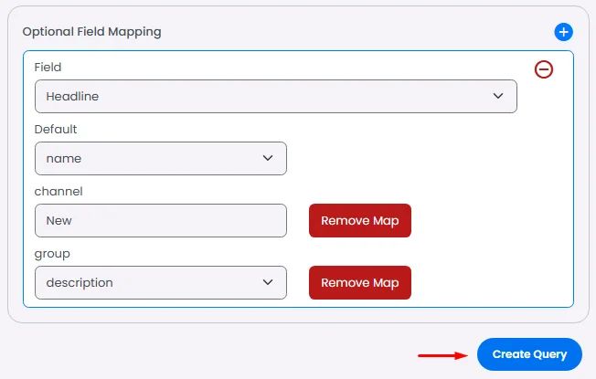This screenshot has width=596, height=379.
Task: Open the Field dropdown showing Headline
Action: pyautogui.click(x=275, y=96)
